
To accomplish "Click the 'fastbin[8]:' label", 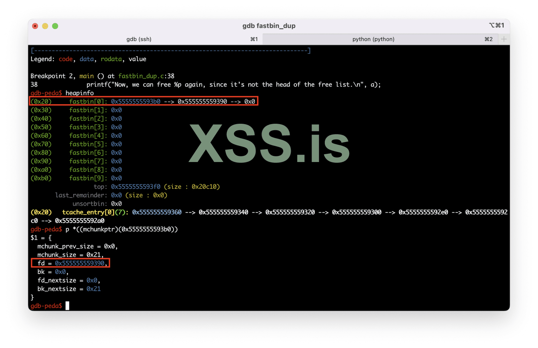I will click(x=88, y=170).
